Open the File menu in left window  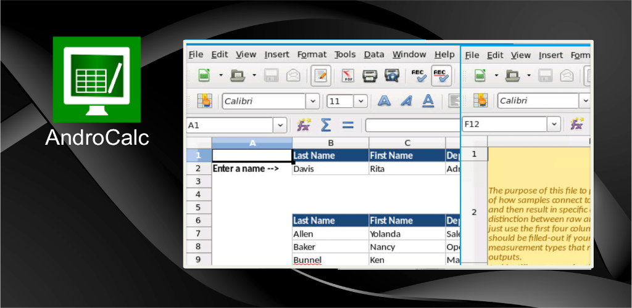click(x=196, y=55)
